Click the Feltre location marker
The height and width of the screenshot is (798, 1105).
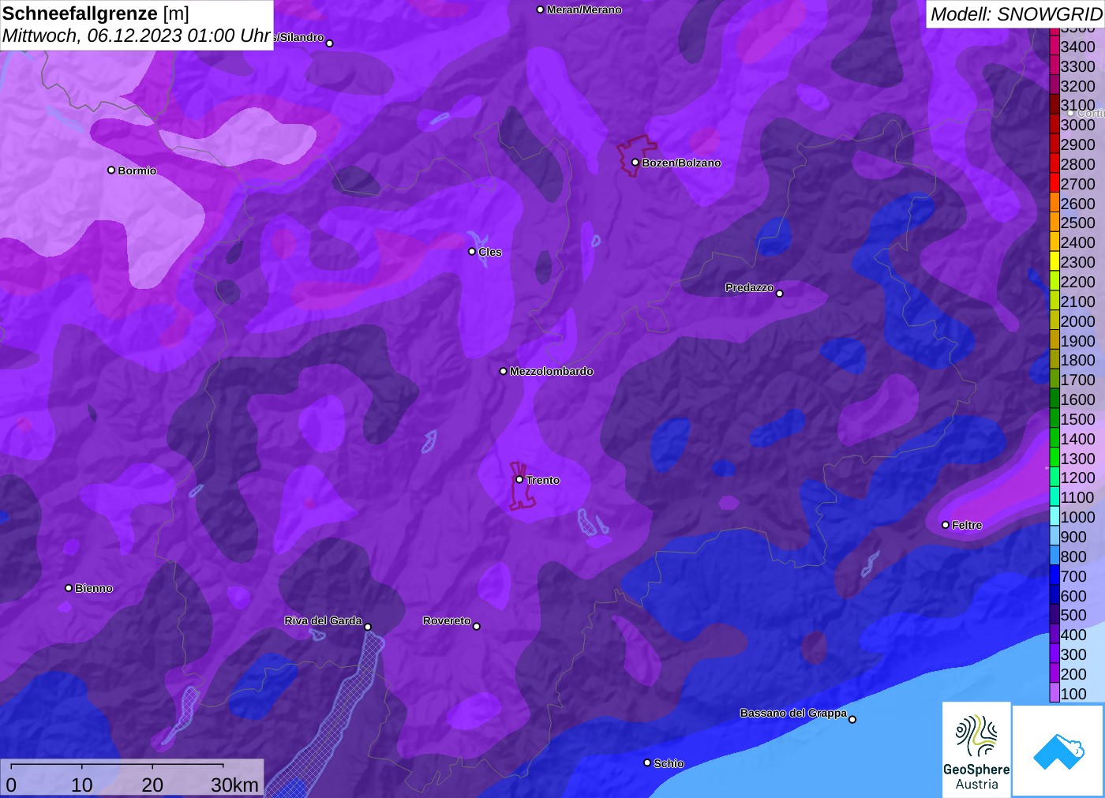coord(946,524)
